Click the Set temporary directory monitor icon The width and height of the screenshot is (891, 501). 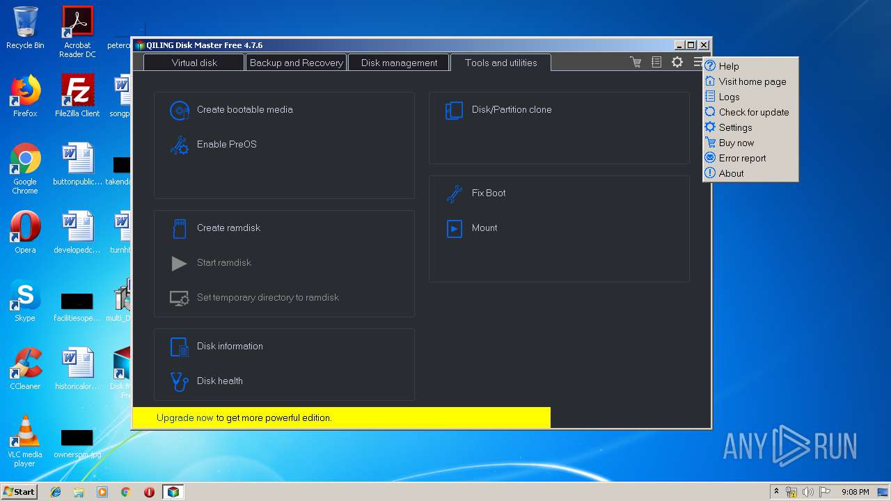click(180, 298)
